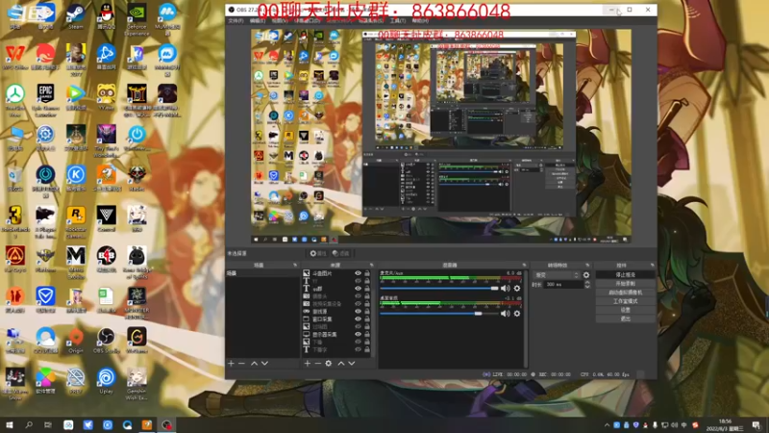Move the selected source down
Image resolution: width=769 pixels, height=433 pixels.
pyautogui.click(x=352, y=364)
